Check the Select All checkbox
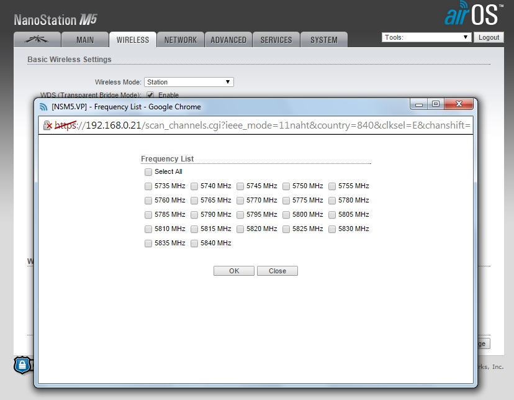The image size is (514, 400). point(148,172)
